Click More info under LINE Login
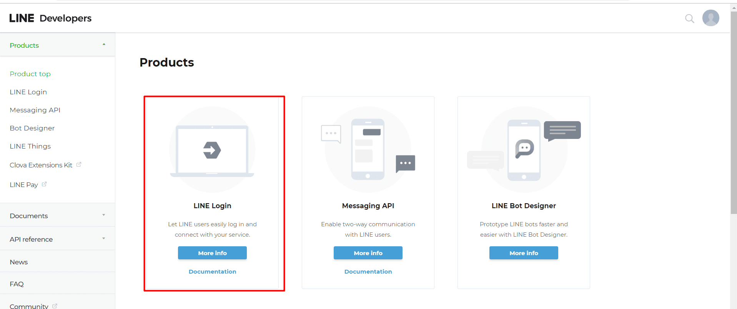The width and height of the screenshot is (737, 309). 212,253
